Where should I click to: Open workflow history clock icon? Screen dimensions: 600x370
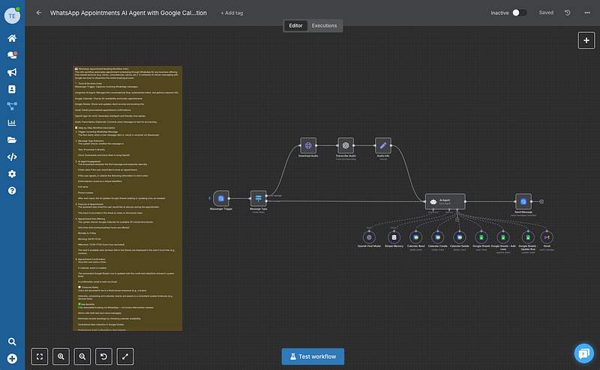point(567,13)
